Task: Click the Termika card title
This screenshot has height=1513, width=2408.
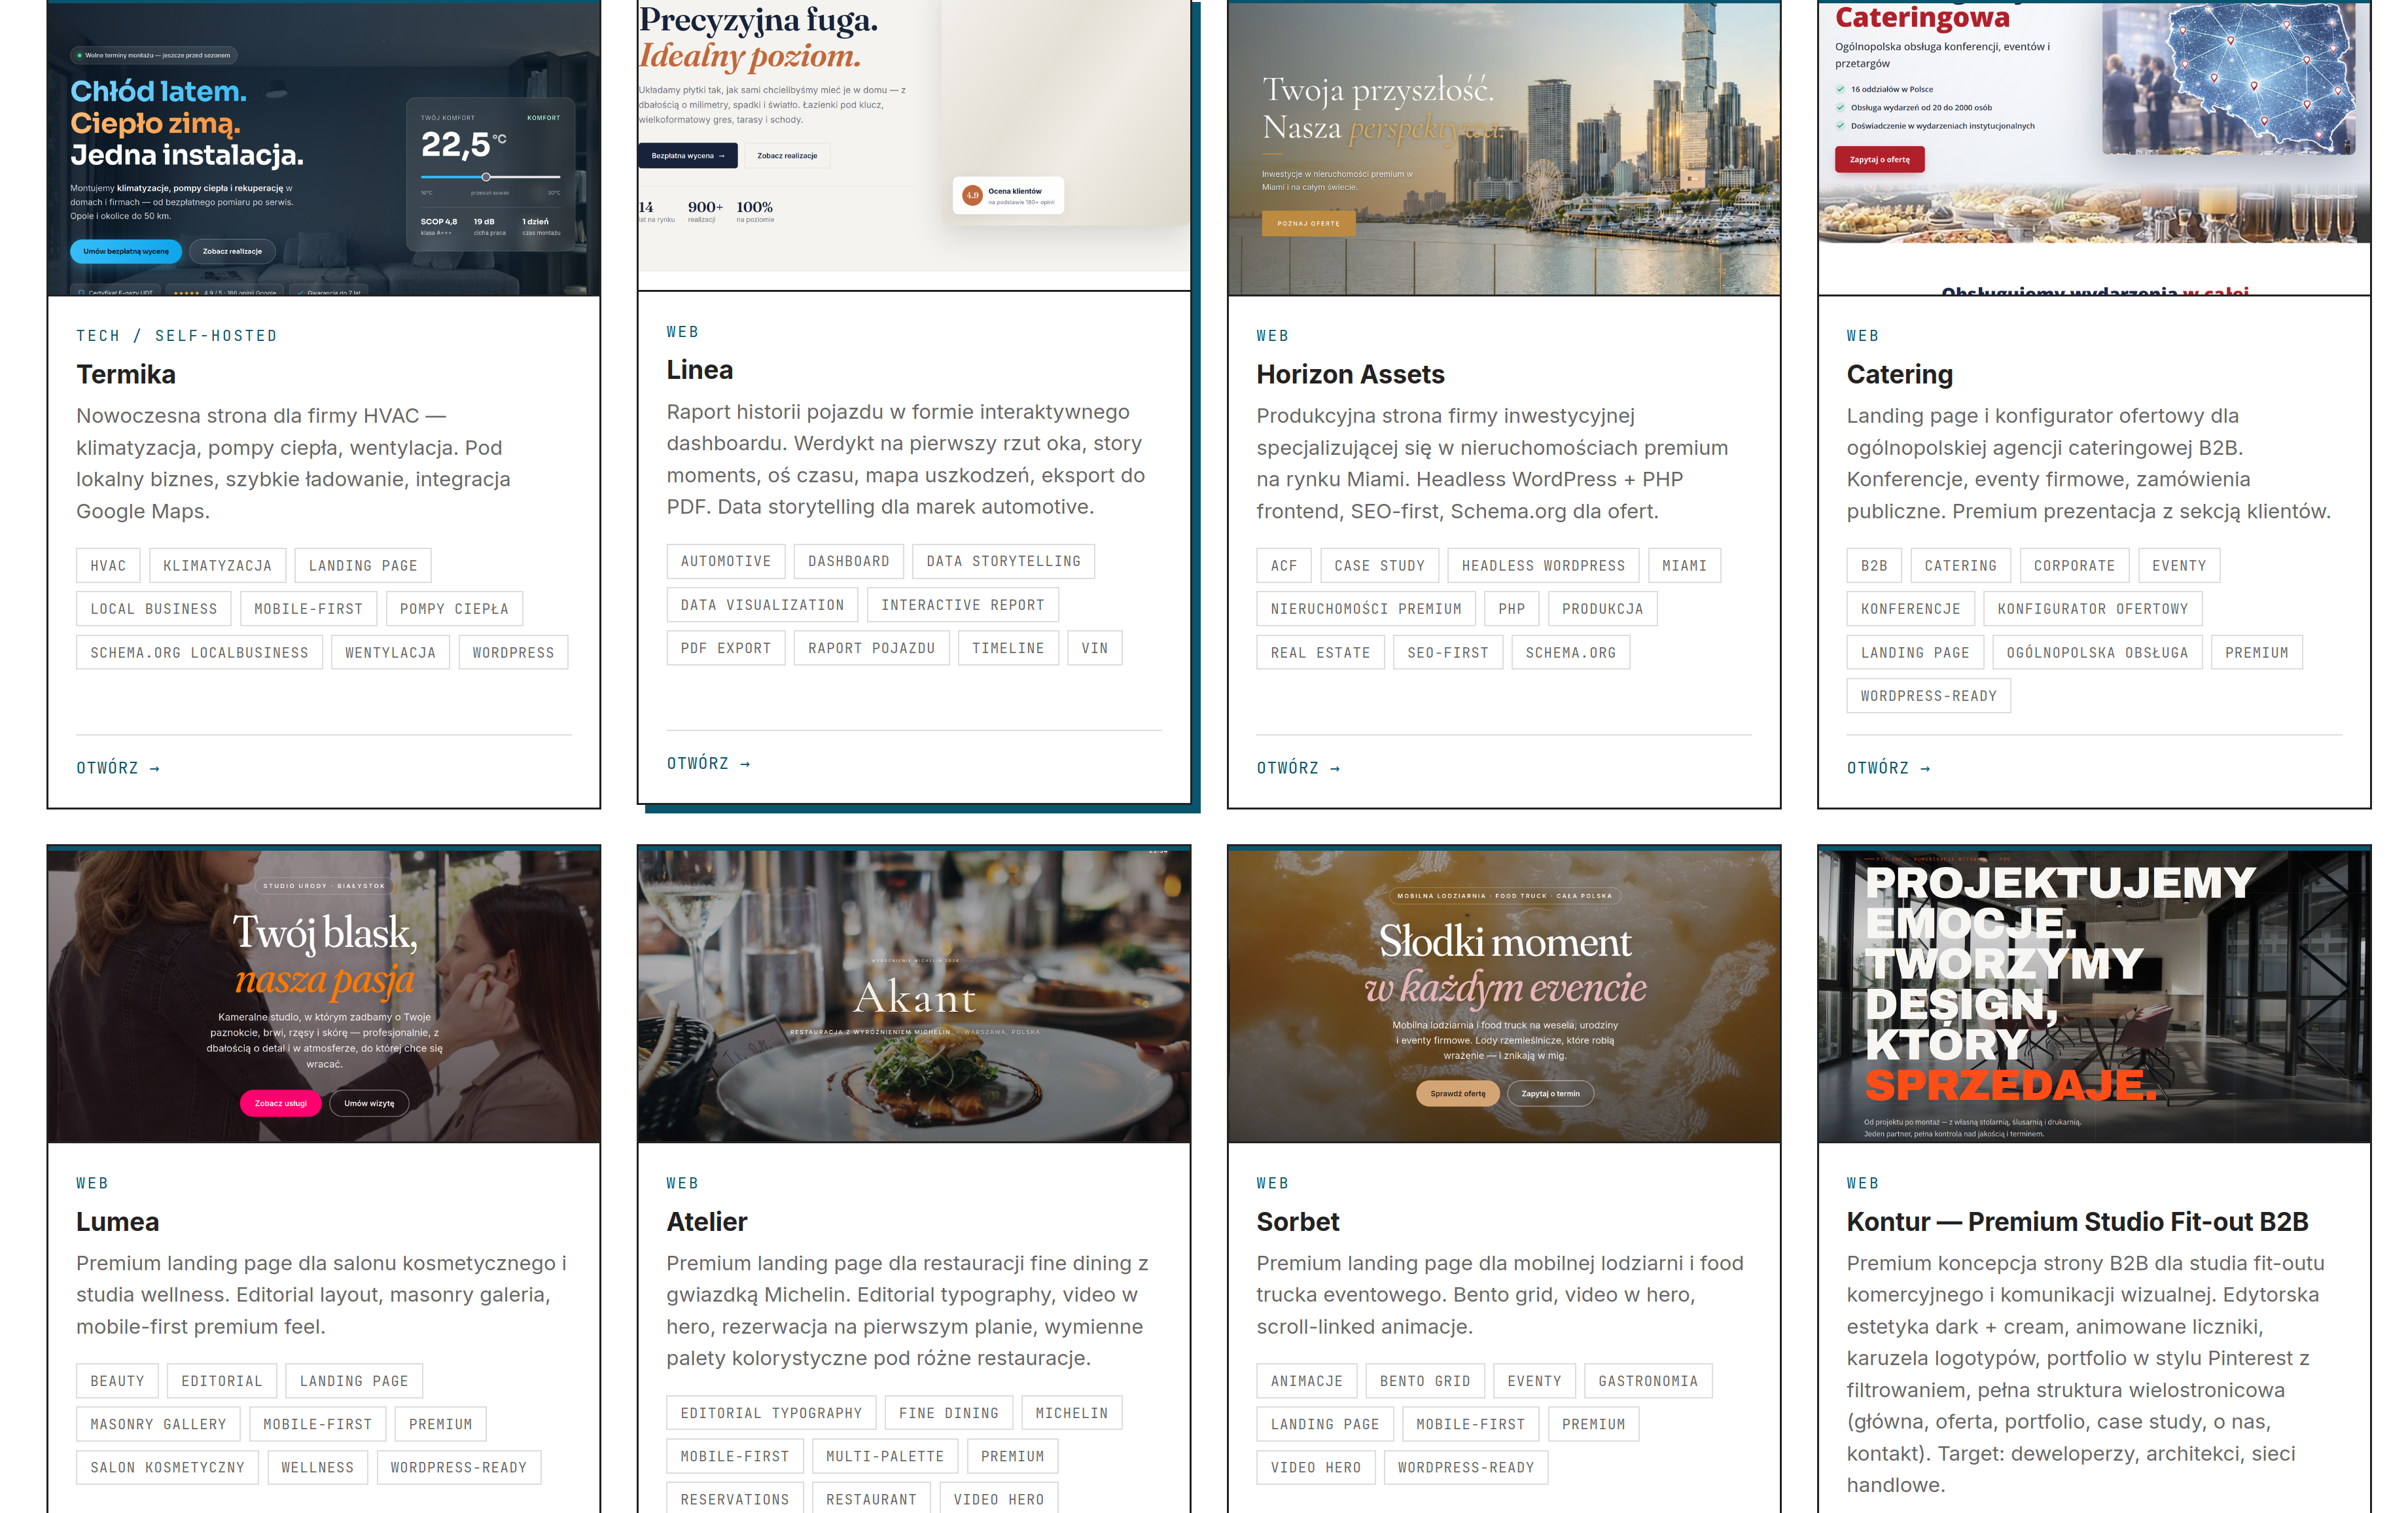Action: point(126,374)
